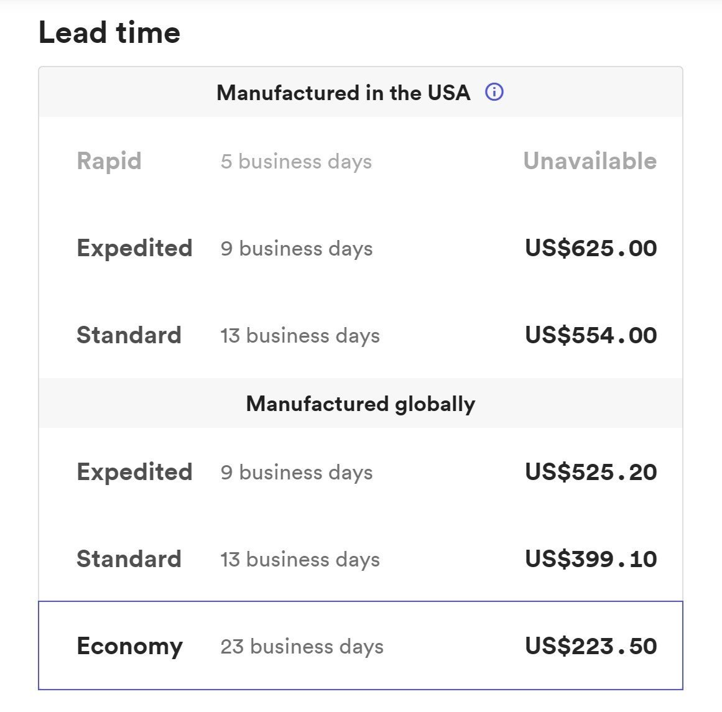Screen dimensions: 722x712
Task: Open the Manufactured in the USA info icon
Action: pos(494,92)
